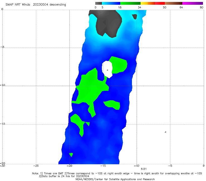Click the 'NOAA/NESDIS/Center for Satellite Applications' credit line
The width and height of the screenshot is (206, 181).
pos(115,179)
